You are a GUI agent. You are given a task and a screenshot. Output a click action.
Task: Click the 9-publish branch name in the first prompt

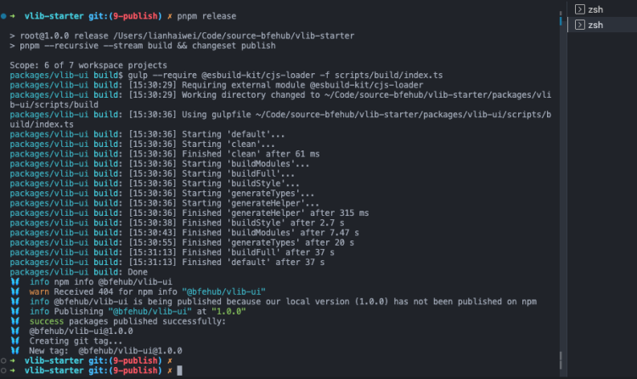pos(135,16)
